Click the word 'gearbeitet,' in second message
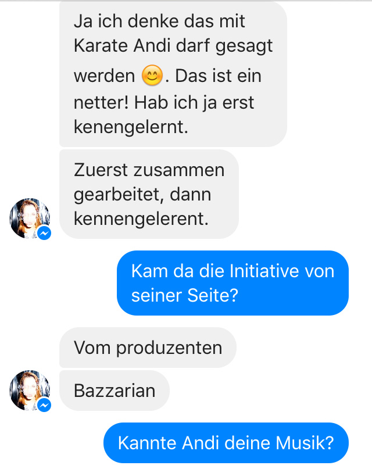This screenshot has width=372, height=469. coord(119,195)
